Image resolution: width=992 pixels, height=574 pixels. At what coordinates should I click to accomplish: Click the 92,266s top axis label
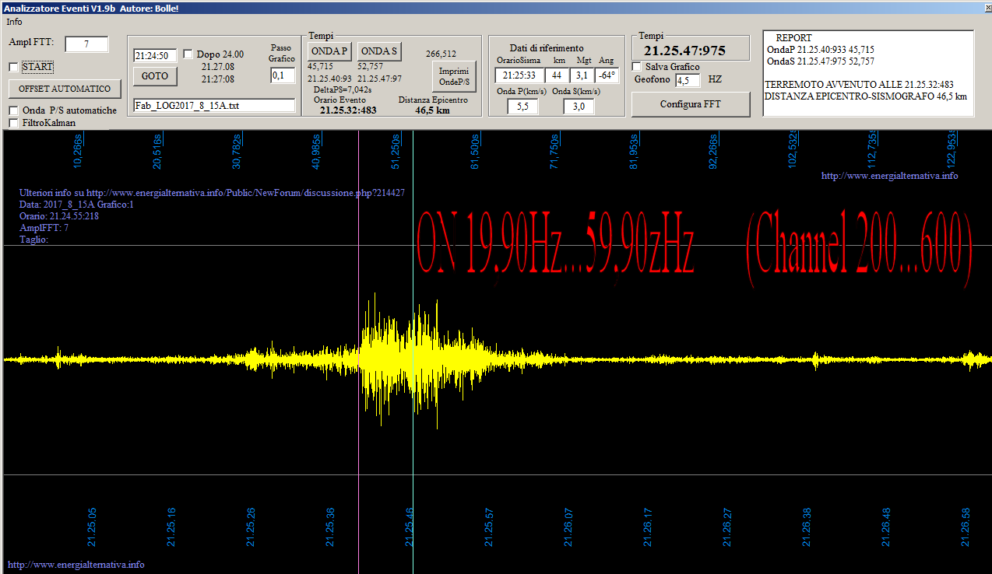(x=714, y=150)
